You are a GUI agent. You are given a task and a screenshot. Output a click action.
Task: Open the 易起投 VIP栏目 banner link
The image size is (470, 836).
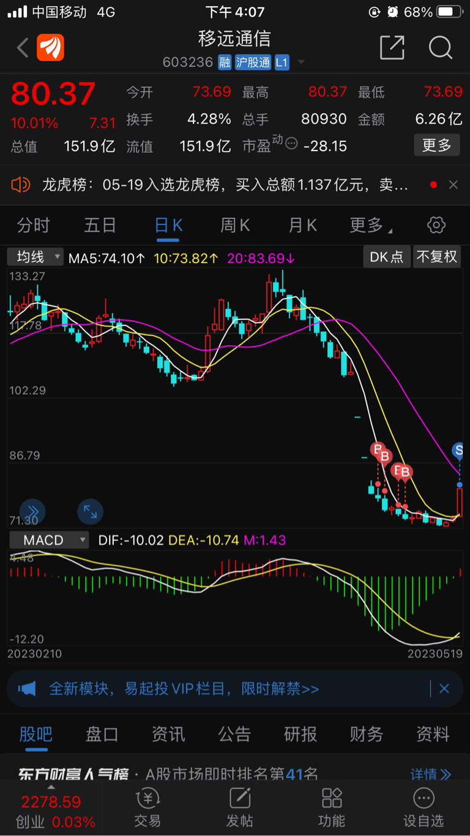(184, 689)
